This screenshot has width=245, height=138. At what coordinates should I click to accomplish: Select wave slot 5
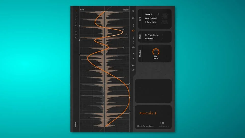click(x=76, y=22)
